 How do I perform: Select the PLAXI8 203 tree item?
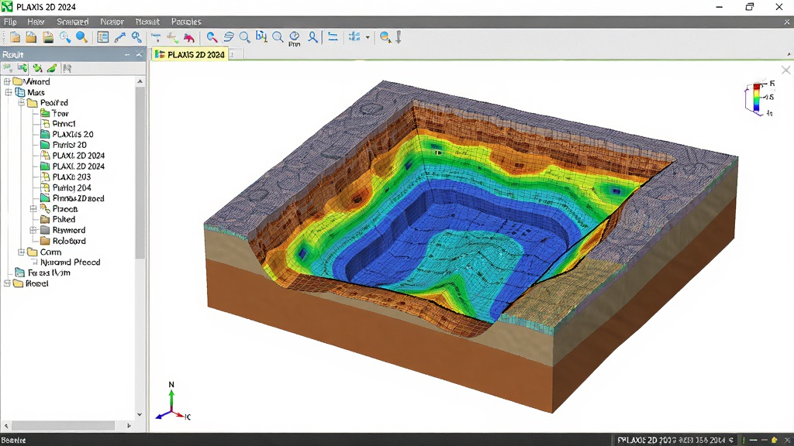click(x=71, y=177)
